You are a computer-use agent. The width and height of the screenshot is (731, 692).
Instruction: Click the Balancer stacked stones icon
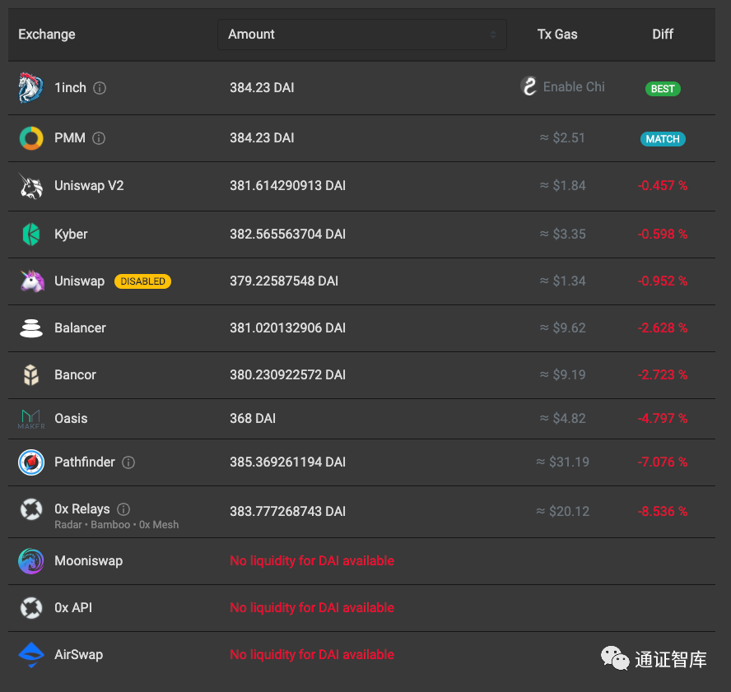pyautogui.click(x=31, y=328)
